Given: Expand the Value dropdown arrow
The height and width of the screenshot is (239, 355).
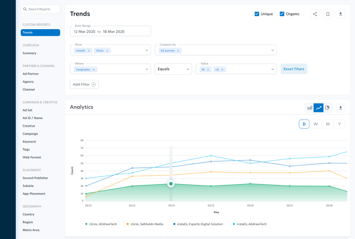Looking at the screenshot, I should click(x=272, y=69).
